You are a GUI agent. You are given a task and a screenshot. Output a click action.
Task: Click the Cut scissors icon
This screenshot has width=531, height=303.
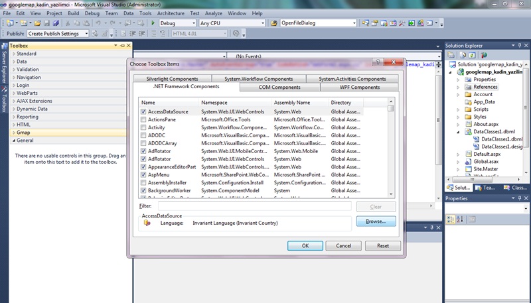pos(68,23)
